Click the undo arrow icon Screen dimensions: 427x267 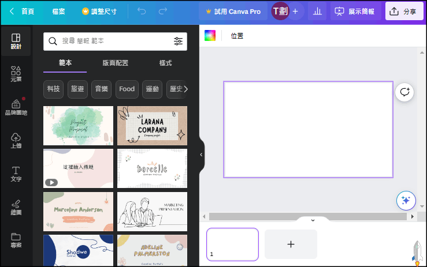[x=142, y=11]
